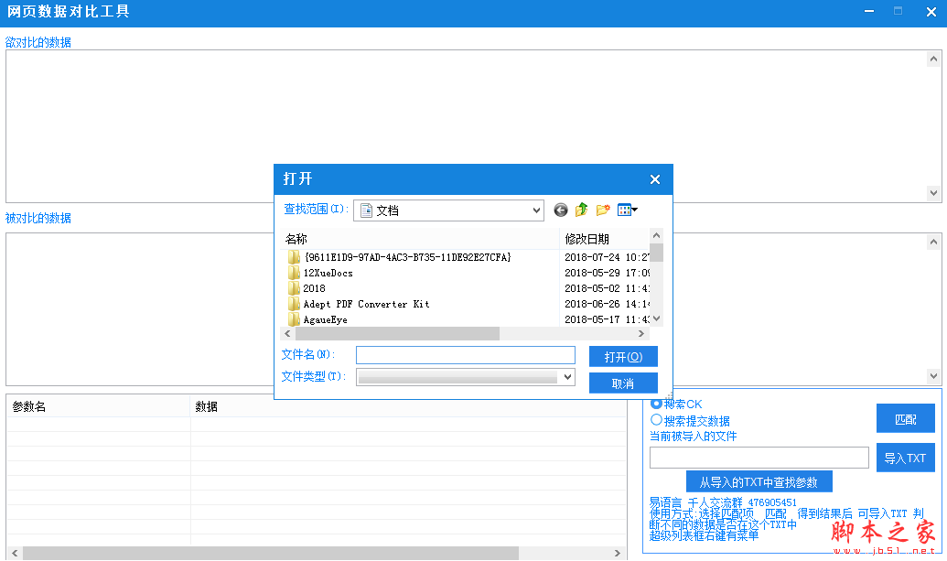Click 被对比的数据 scrollbar up arrow

(933, 243)
